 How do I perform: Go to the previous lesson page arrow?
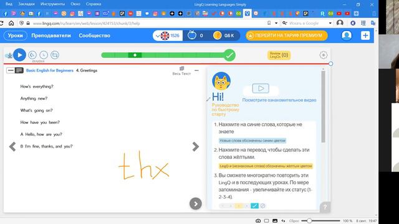tap(12, 147)
